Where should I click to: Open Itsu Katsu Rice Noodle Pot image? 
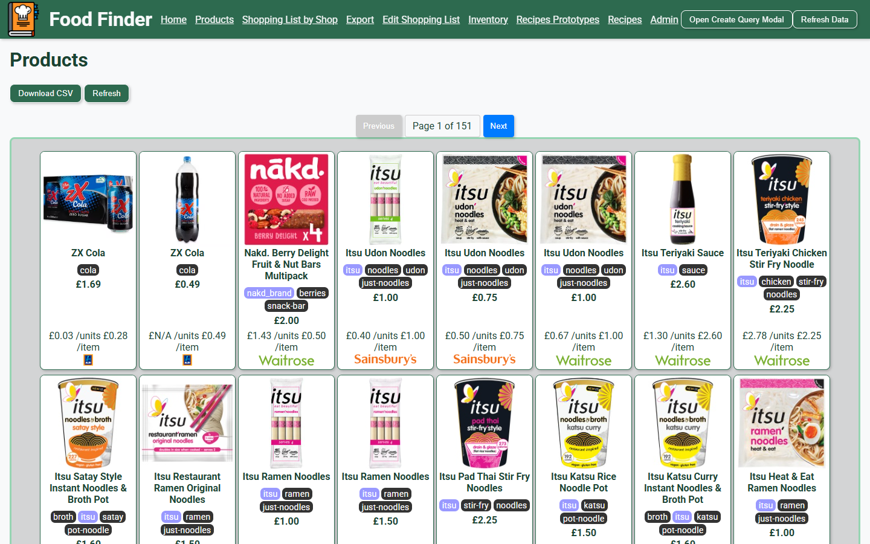click(584, 423)
